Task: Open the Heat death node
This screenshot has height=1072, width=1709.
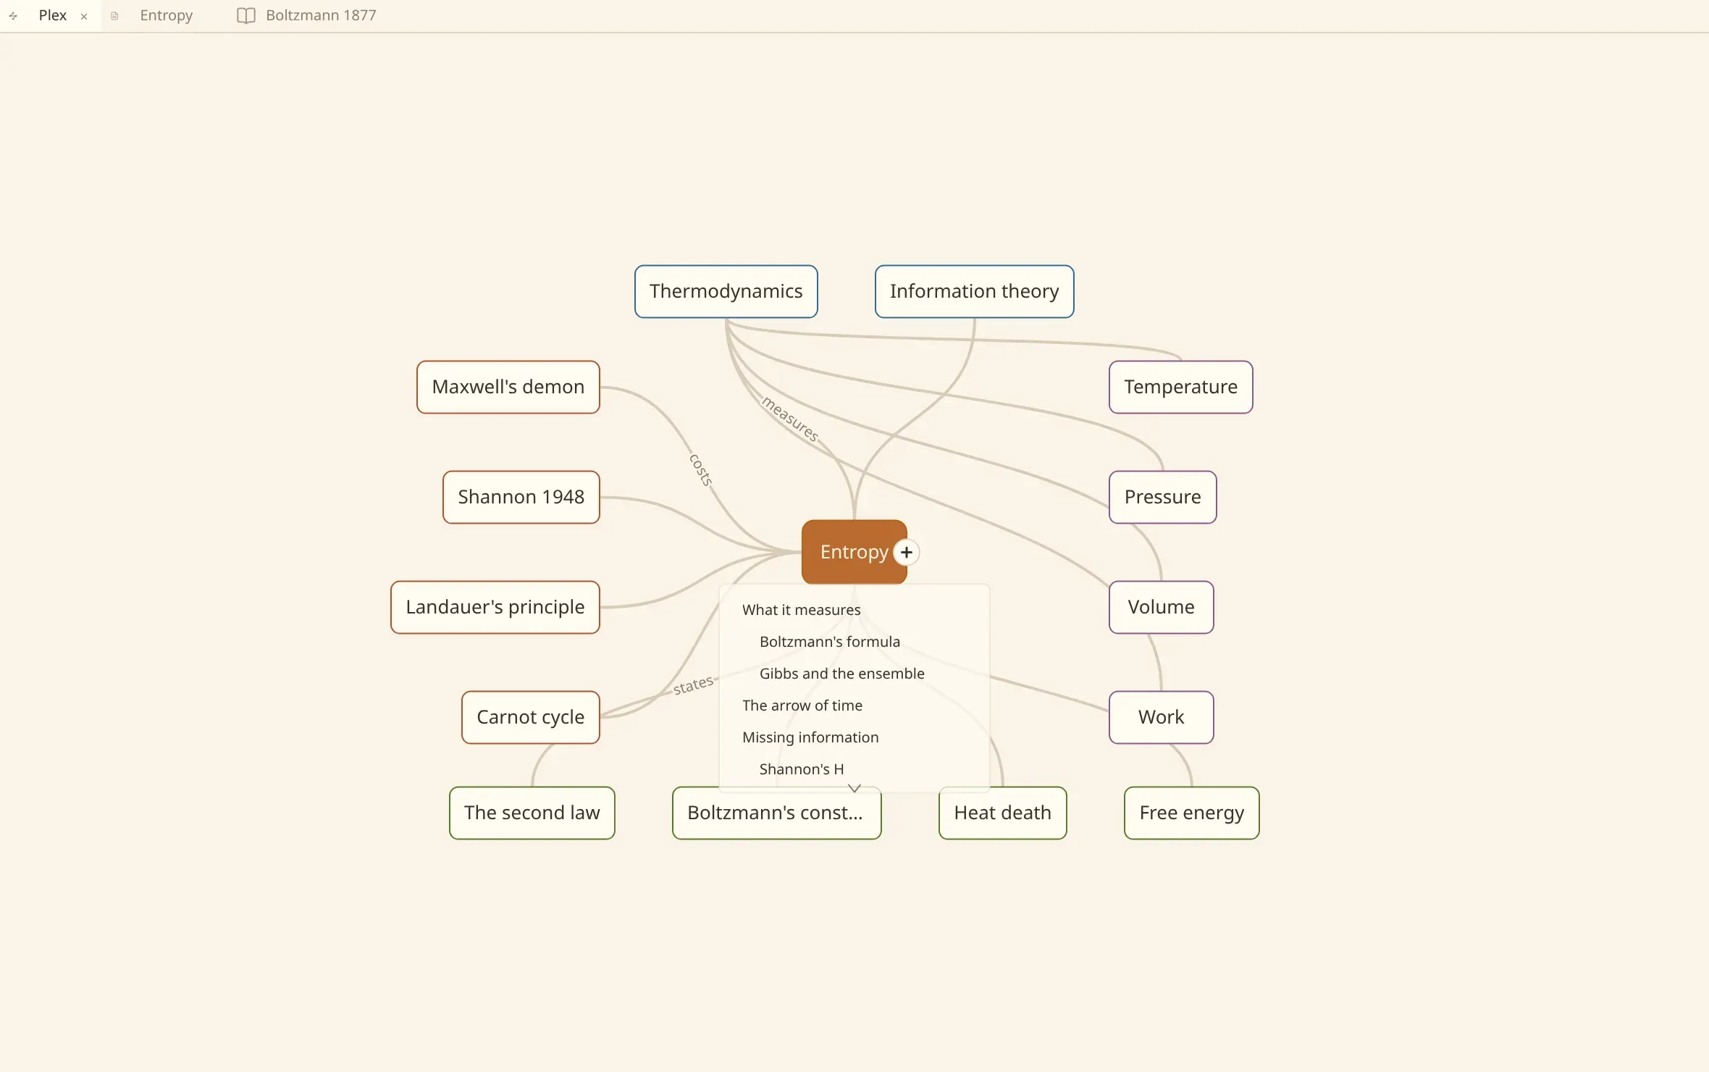Action: (x=1003, y=813)
